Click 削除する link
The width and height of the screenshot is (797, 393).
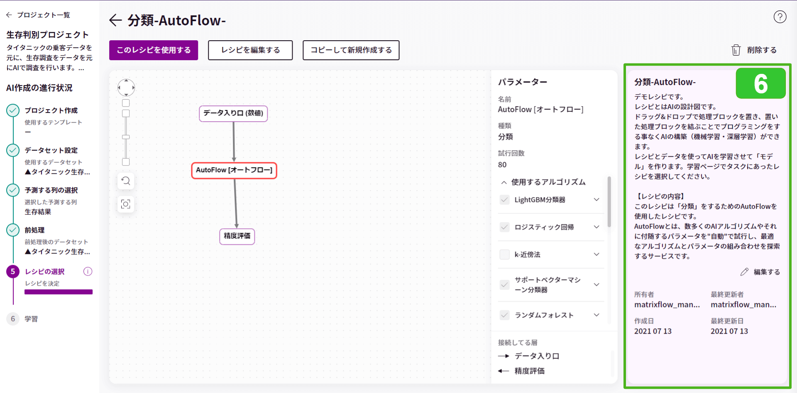(762, 50)
